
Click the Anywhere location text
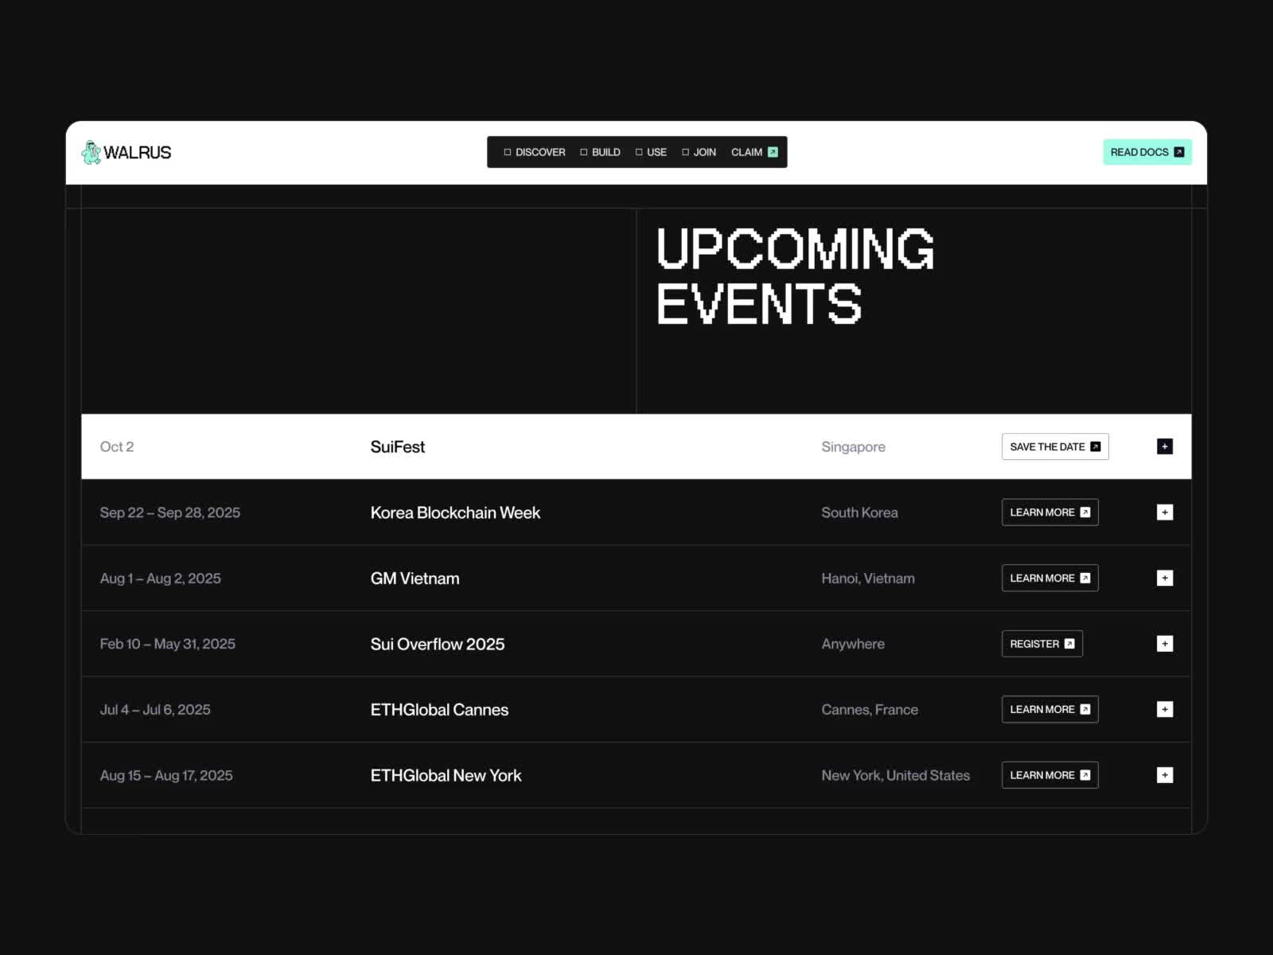pos(853,644)
